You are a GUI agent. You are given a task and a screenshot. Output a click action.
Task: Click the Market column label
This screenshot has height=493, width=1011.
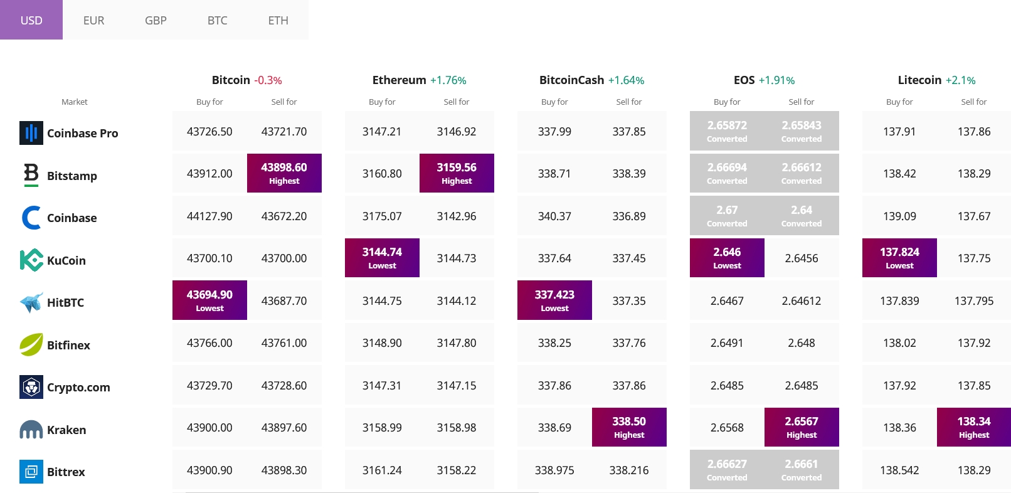75,102
